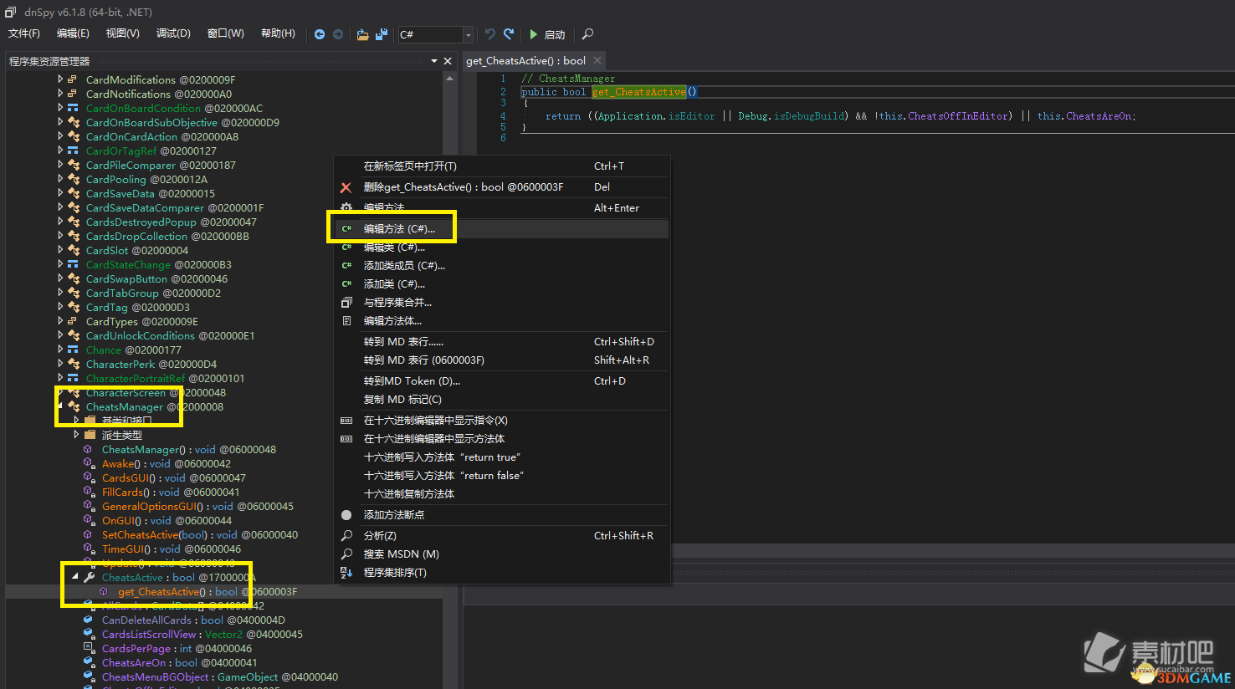Click the undo toolbar icon
This screenshot has width=1235, height=689.
490,34
